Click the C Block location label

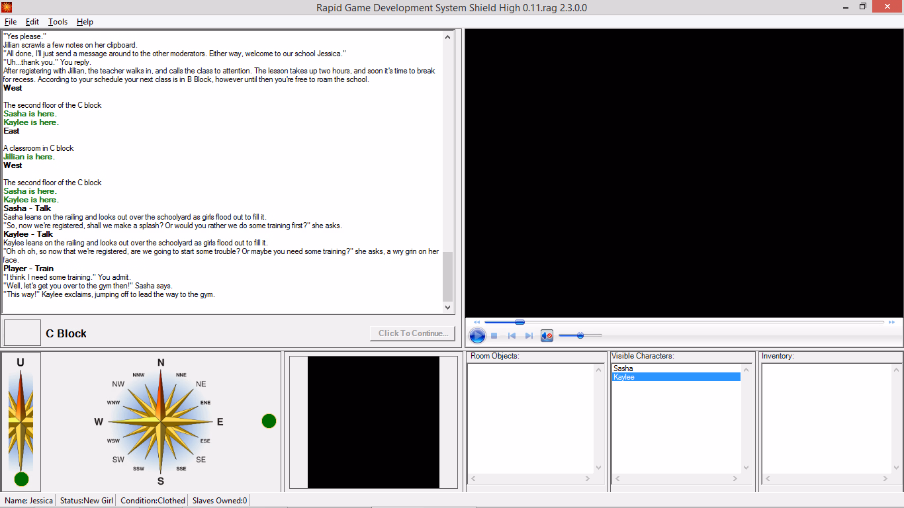[66, 333]
